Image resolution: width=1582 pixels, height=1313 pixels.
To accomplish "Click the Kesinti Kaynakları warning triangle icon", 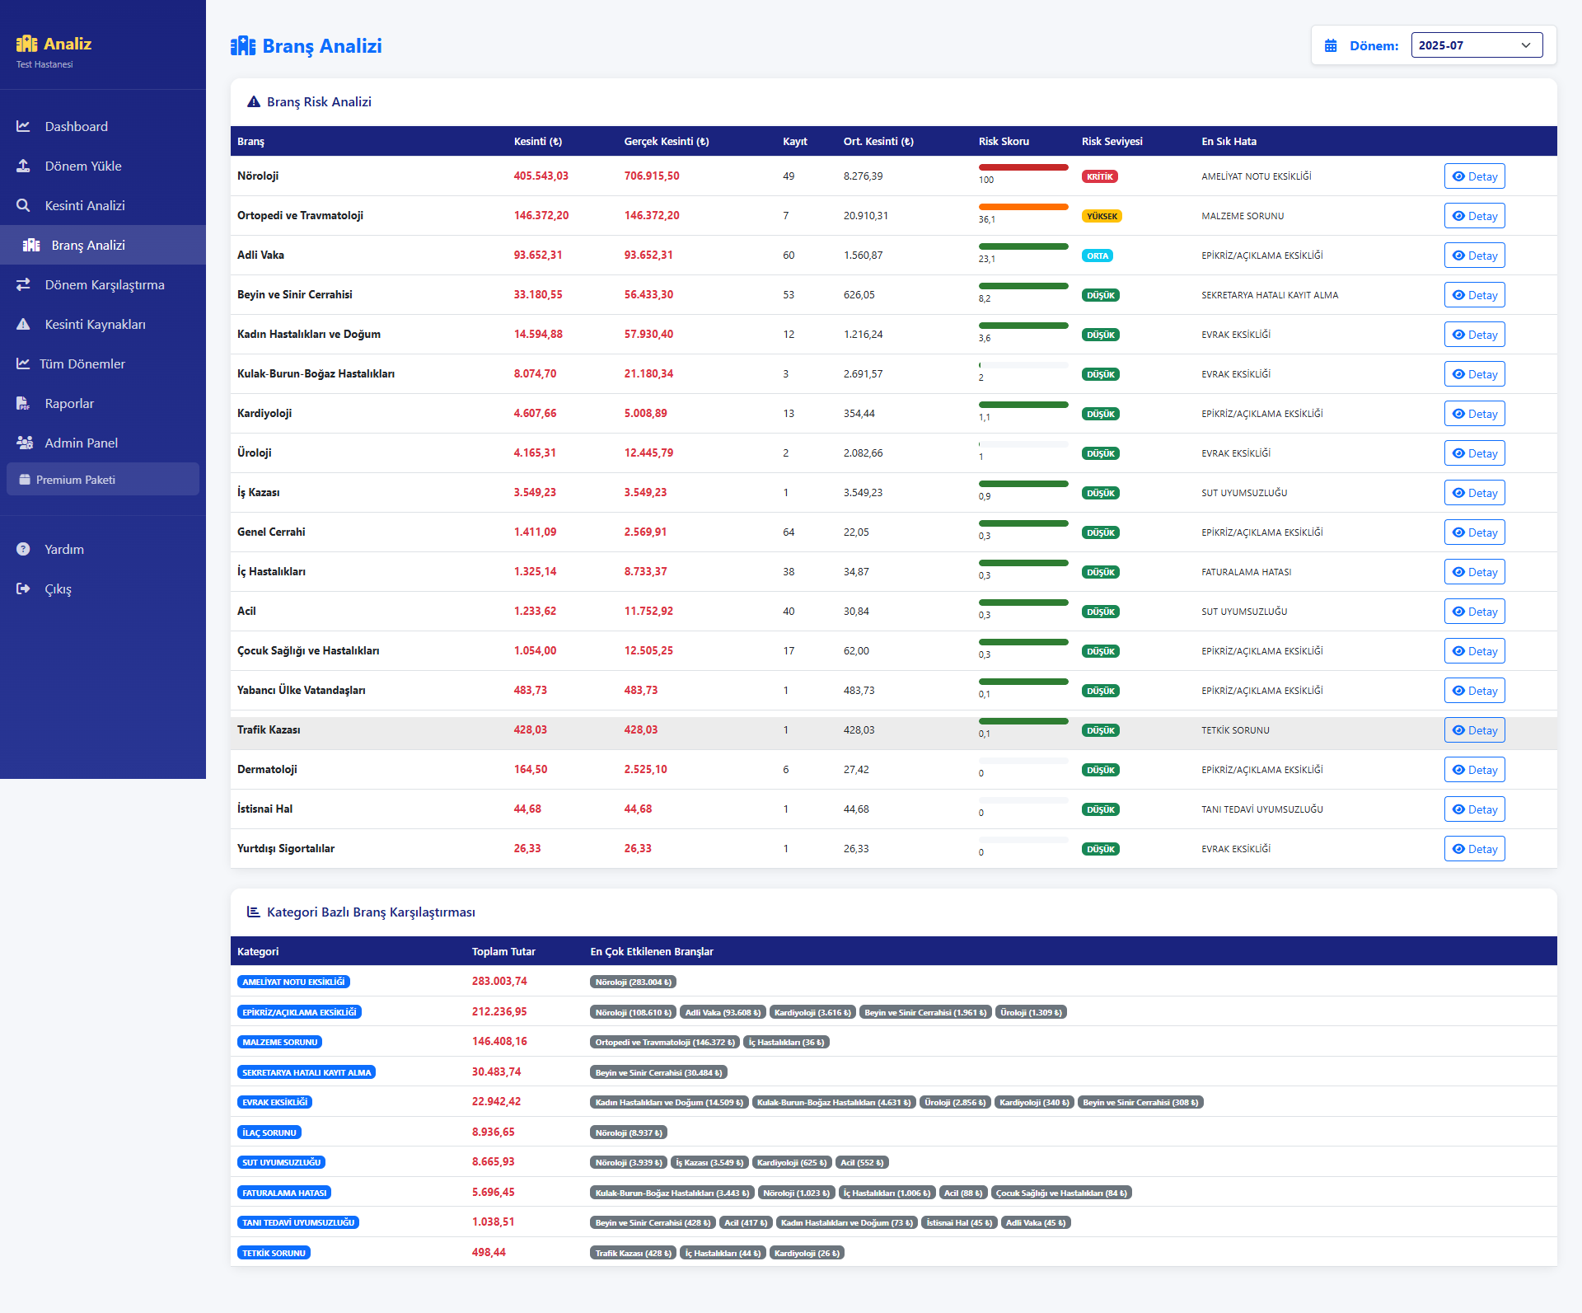I will point(23,324).
